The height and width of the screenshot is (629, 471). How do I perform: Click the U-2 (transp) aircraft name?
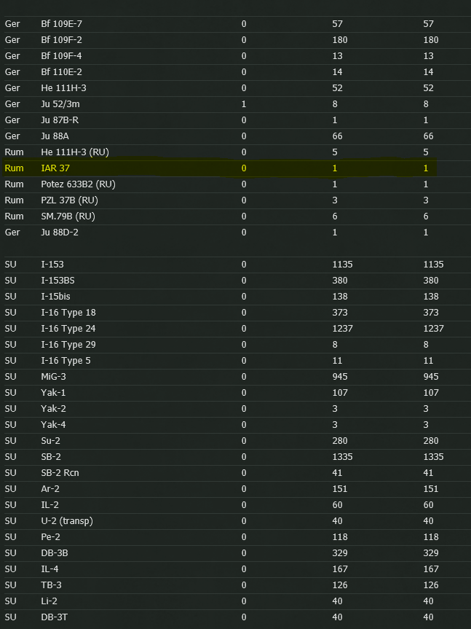[66, 521]
